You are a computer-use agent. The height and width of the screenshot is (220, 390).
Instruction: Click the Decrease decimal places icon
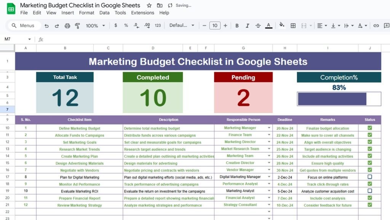click(136, 26)
